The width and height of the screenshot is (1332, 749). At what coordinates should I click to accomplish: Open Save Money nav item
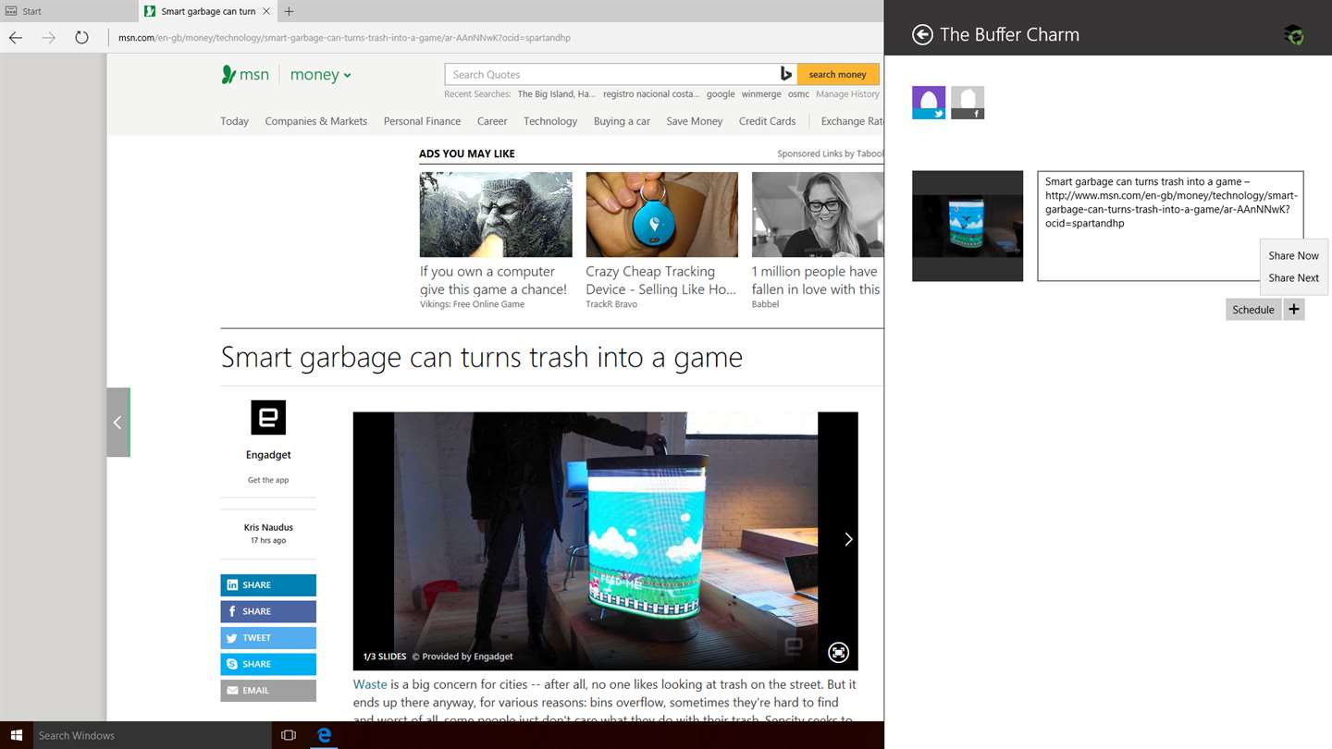pos(694,121)
